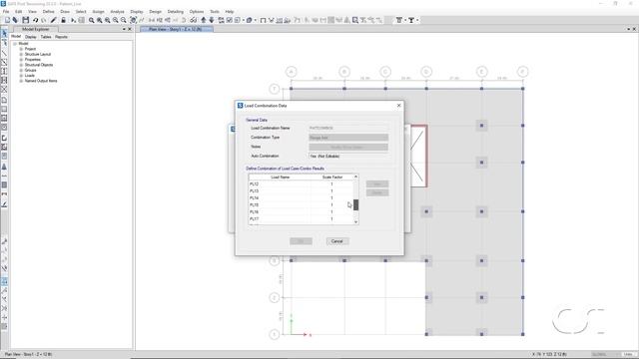Viewport: 639px width, 359px height.
Task: Click the Pan hand toolbar icon
Action: (x=134, y=20)
